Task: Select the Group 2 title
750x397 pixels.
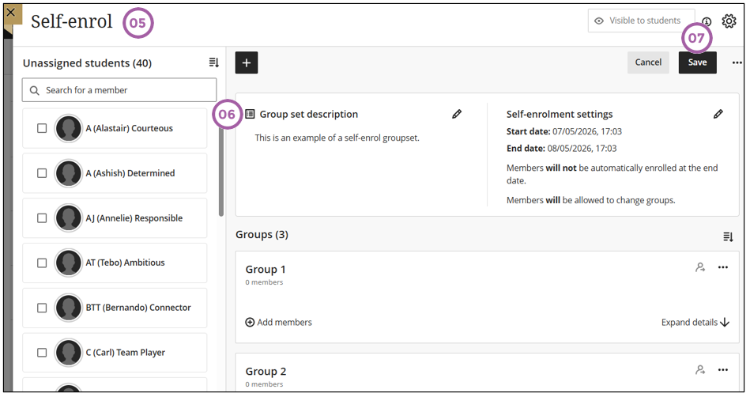Action: coord(266,372)
